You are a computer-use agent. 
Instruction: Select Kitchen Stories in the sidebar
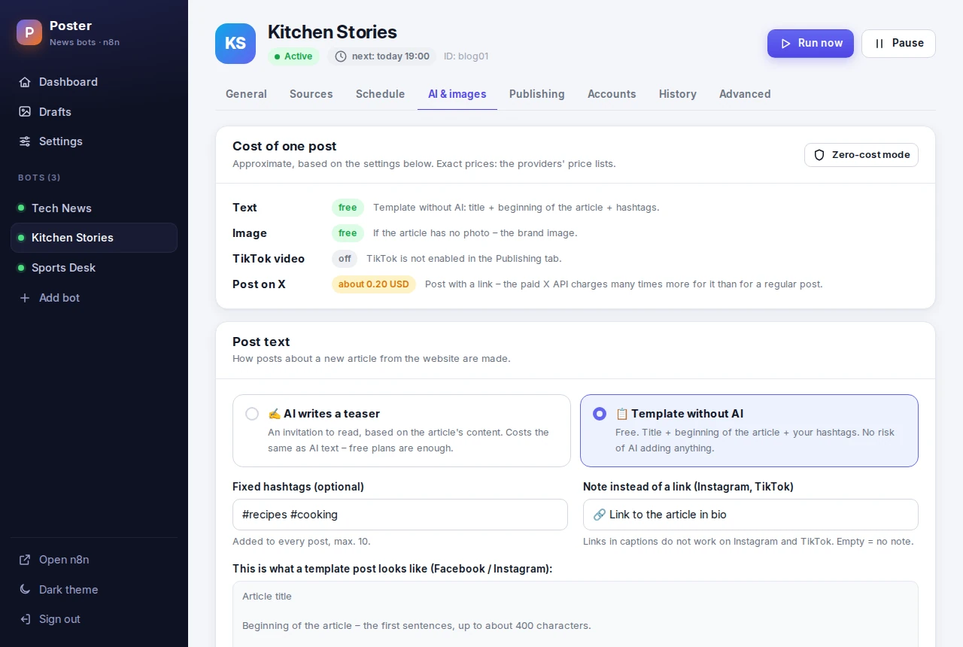tap(94, 238)
